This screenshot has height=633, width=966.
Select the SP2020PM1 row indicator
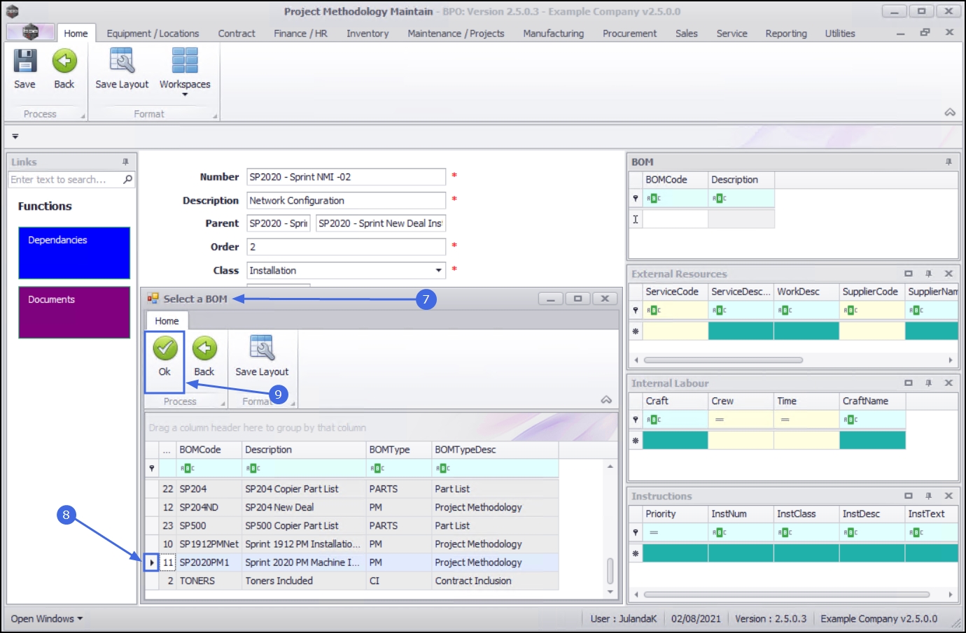152,562
